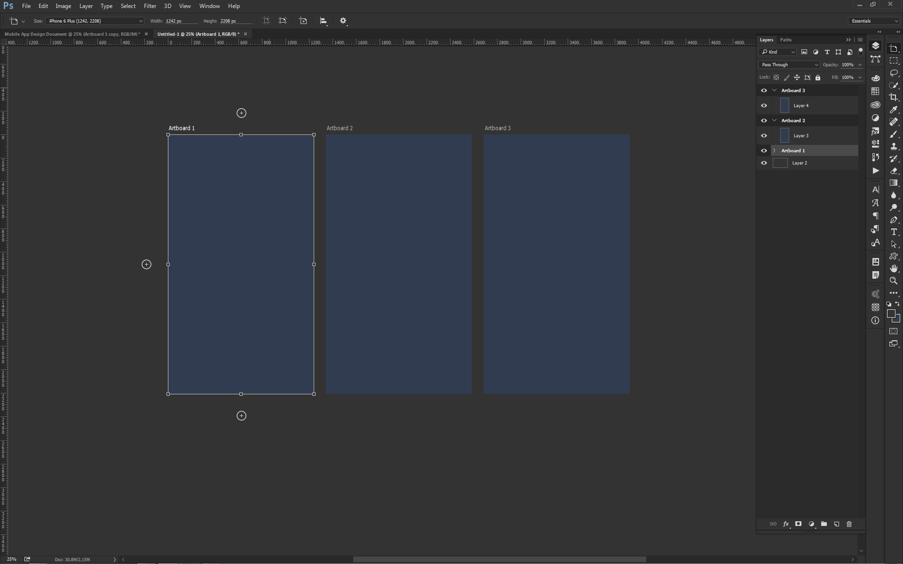The width and height of the screenshot is (903, 564).
Task: Toggle lock all for the layer
Action: tap(818, 78)
